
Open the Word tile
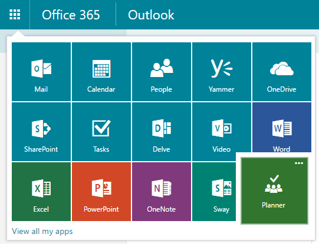282,127
